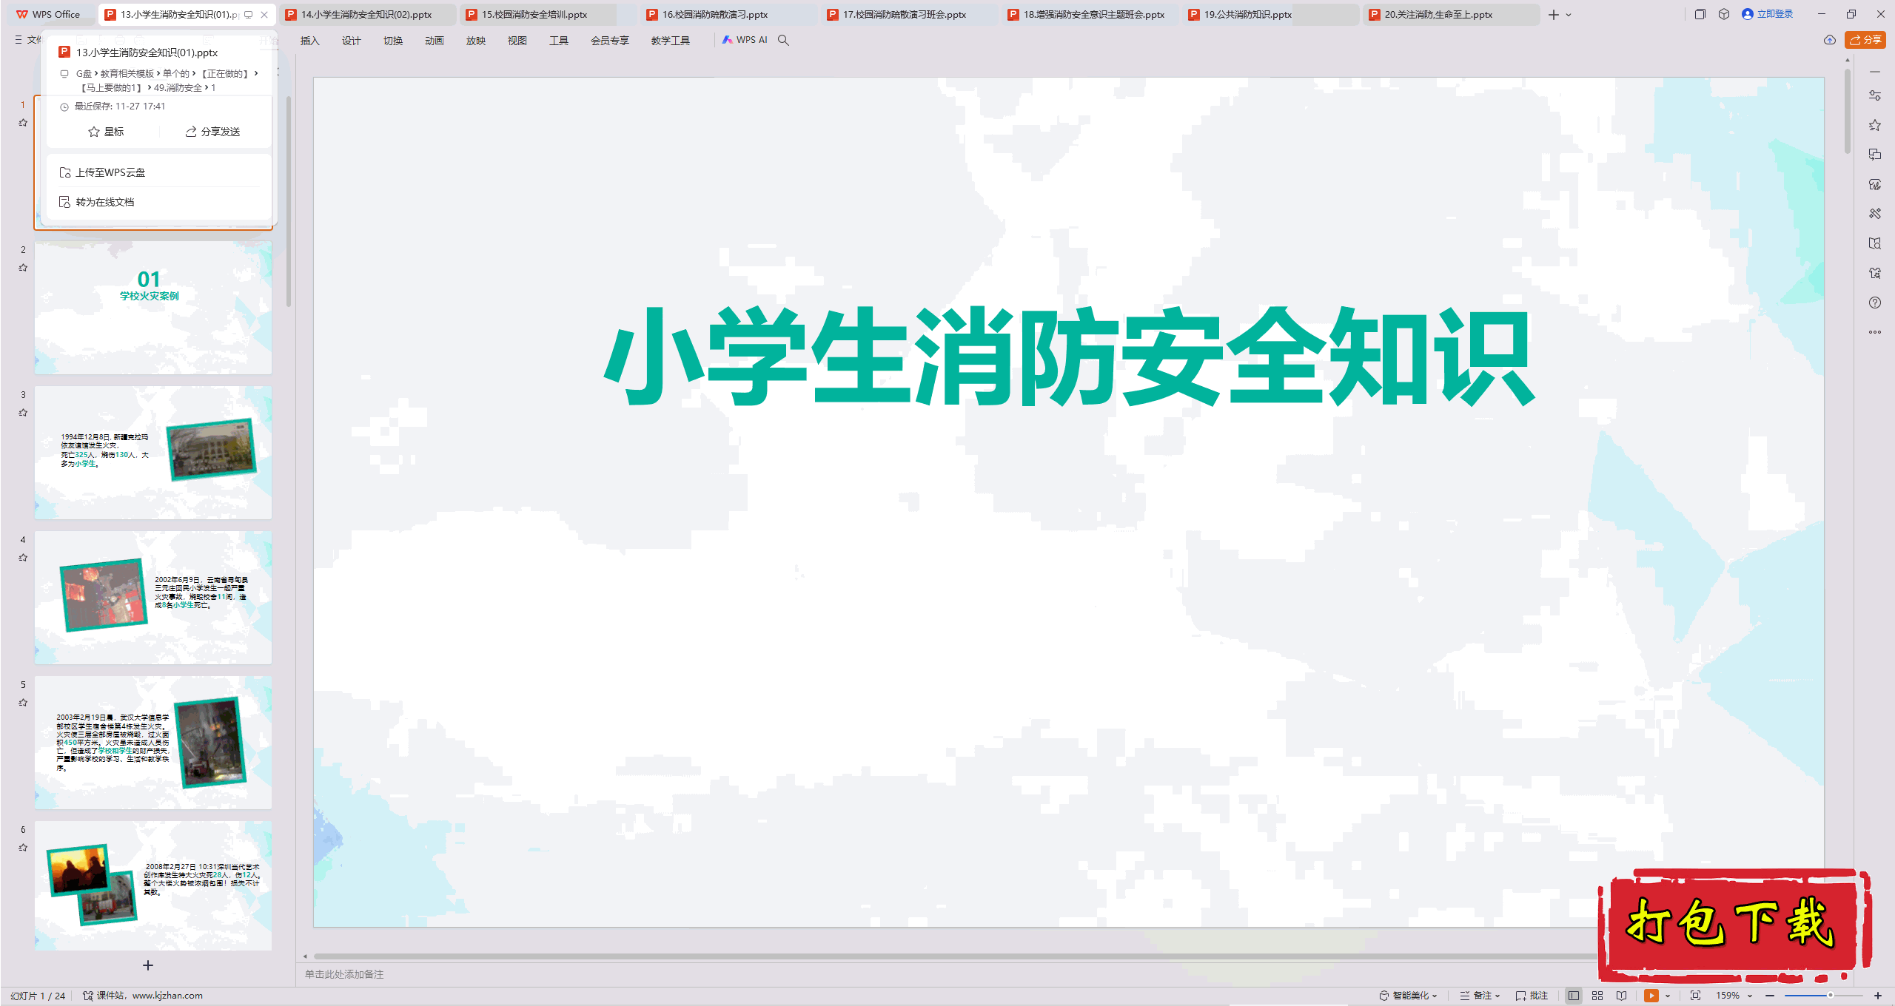Click 上传至WPS云盘 in popup

[x=110, y=172]
